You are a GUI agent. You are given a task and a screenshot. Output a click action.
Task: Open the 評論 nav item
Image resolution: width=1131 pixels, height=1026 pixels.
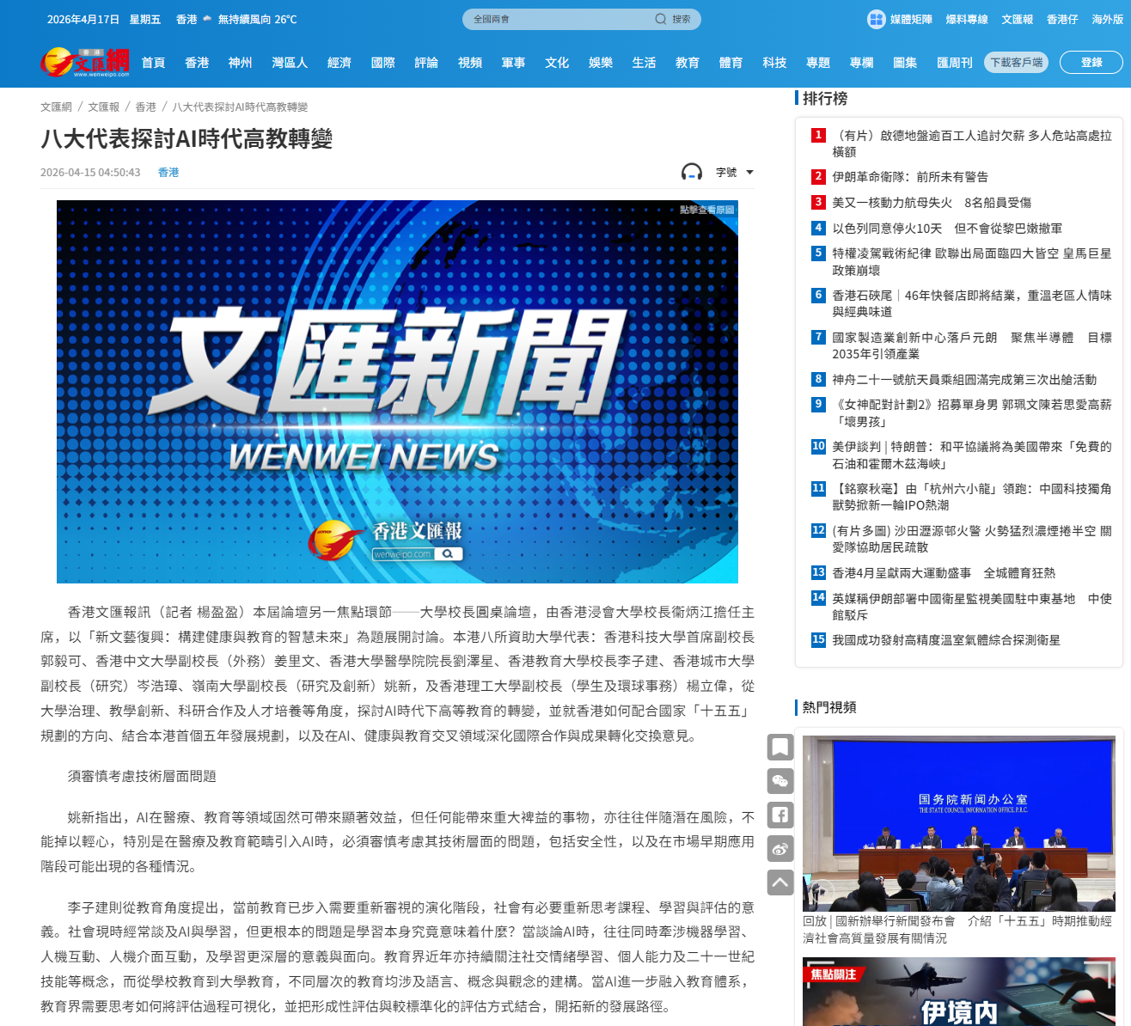coord(426,63)
